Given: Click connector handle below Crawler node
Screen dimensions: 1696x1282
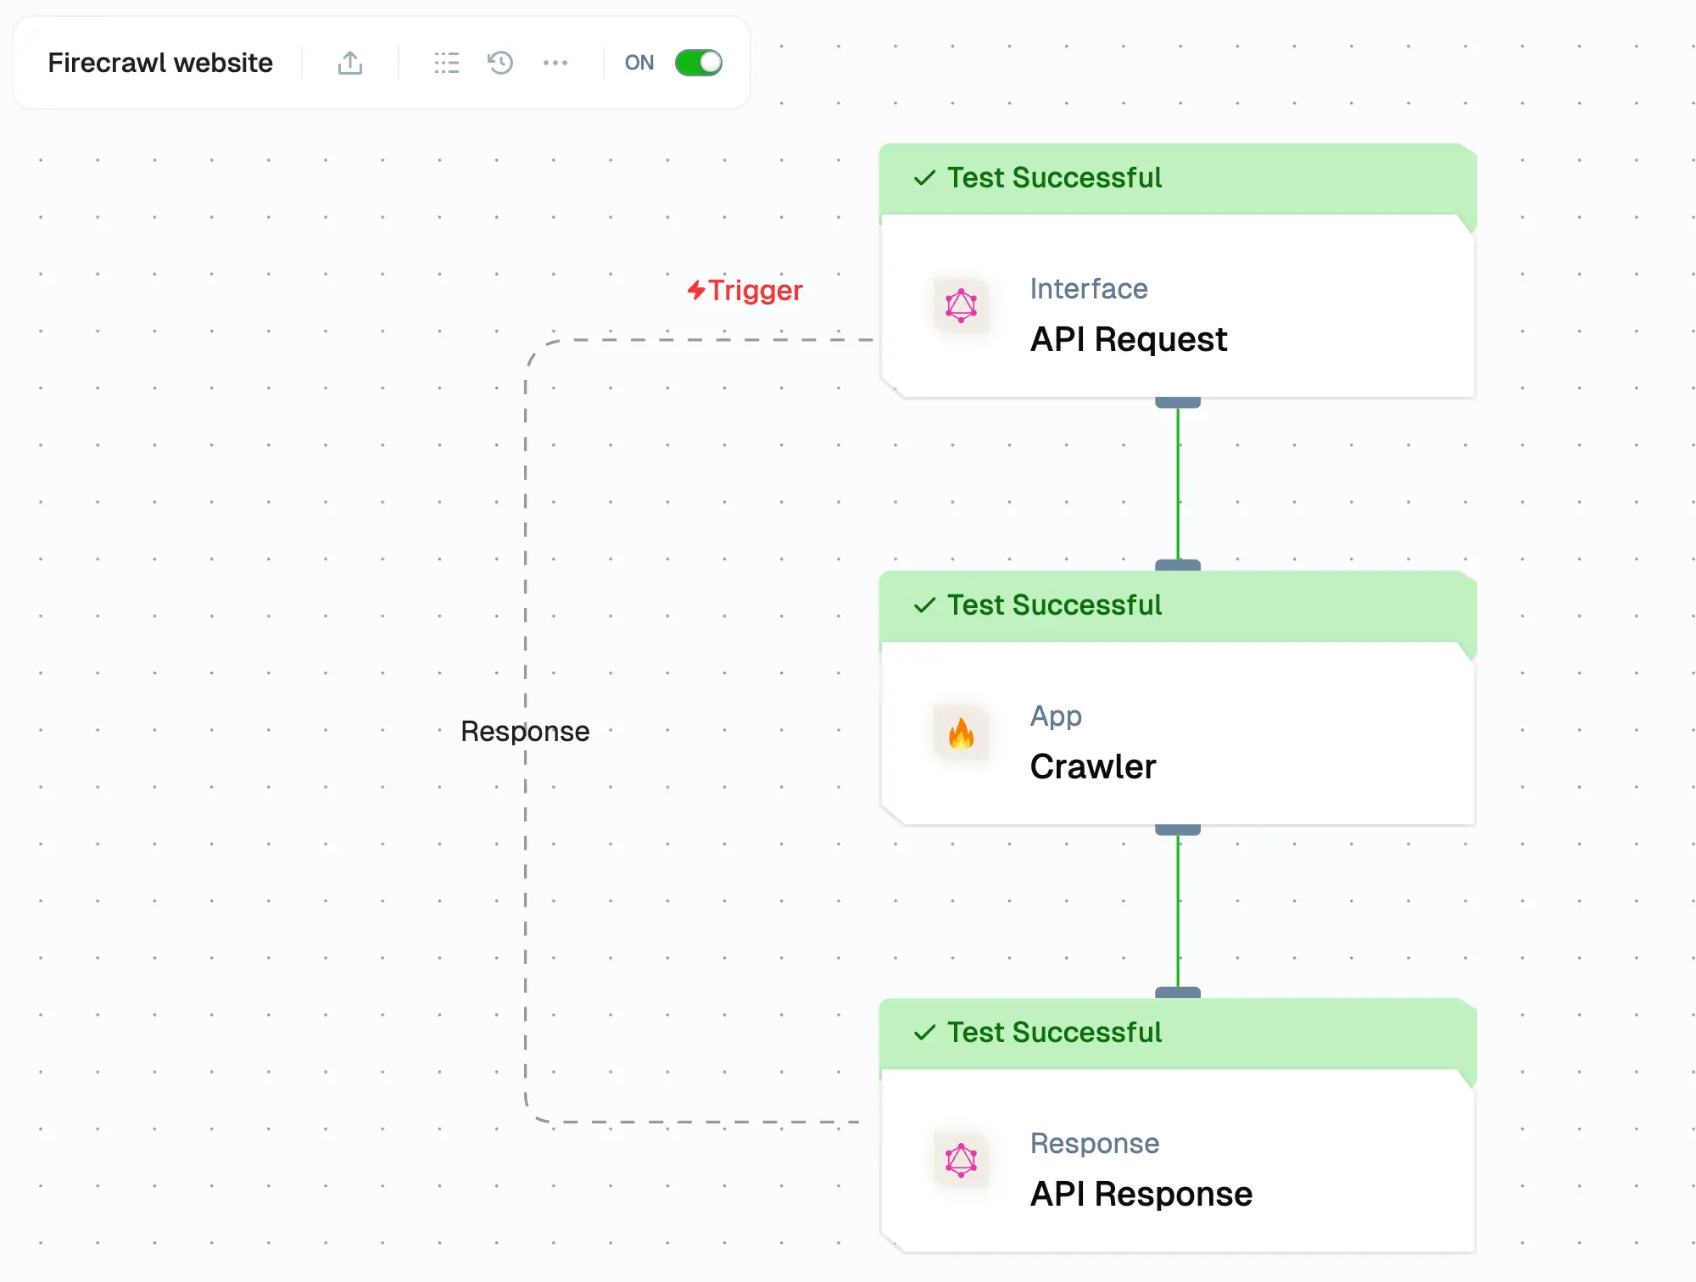Looking at the screenshot, I should coord(1177,830).
